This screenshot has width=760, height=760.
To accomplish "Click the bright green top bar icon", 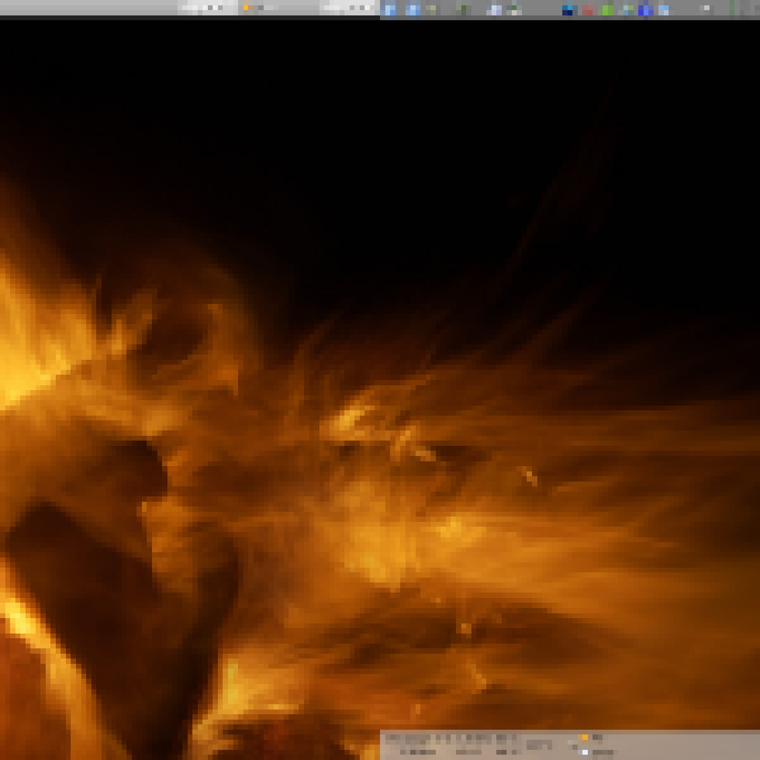I will point(608,9).
